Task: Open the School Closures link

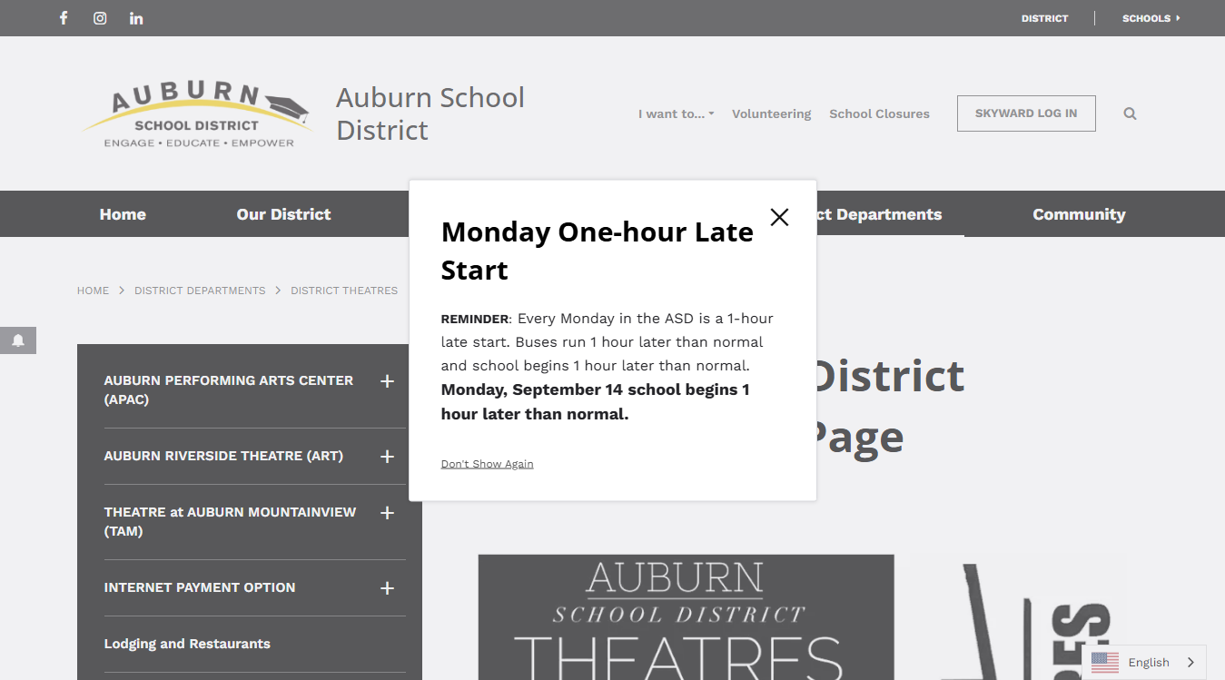Action: pyautogui.click(x=879, y=113)
